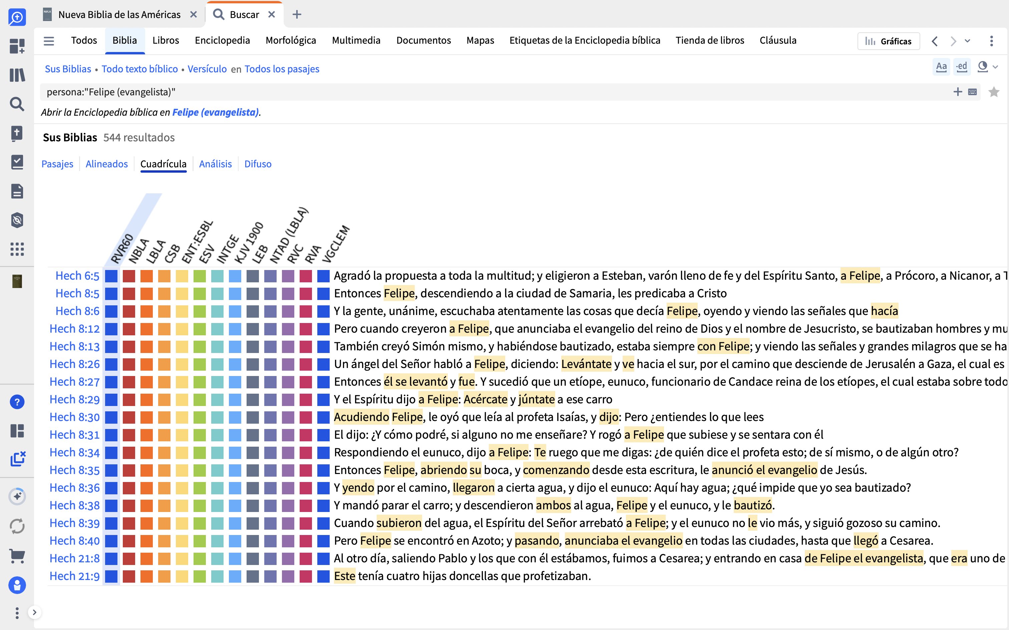Open the user account profile icon
Viewport: 1009px width, 630px height.
(x=17, y=585)
